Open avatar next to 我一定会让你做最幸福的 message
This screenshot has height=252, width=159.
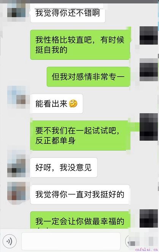coord(149,218)
